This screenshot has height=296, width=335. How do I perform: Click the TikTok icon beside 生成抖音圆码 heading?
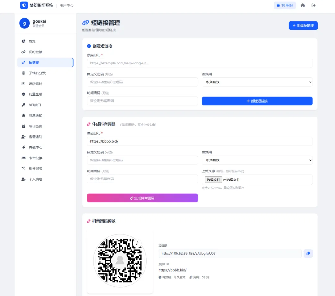[88, 124]
